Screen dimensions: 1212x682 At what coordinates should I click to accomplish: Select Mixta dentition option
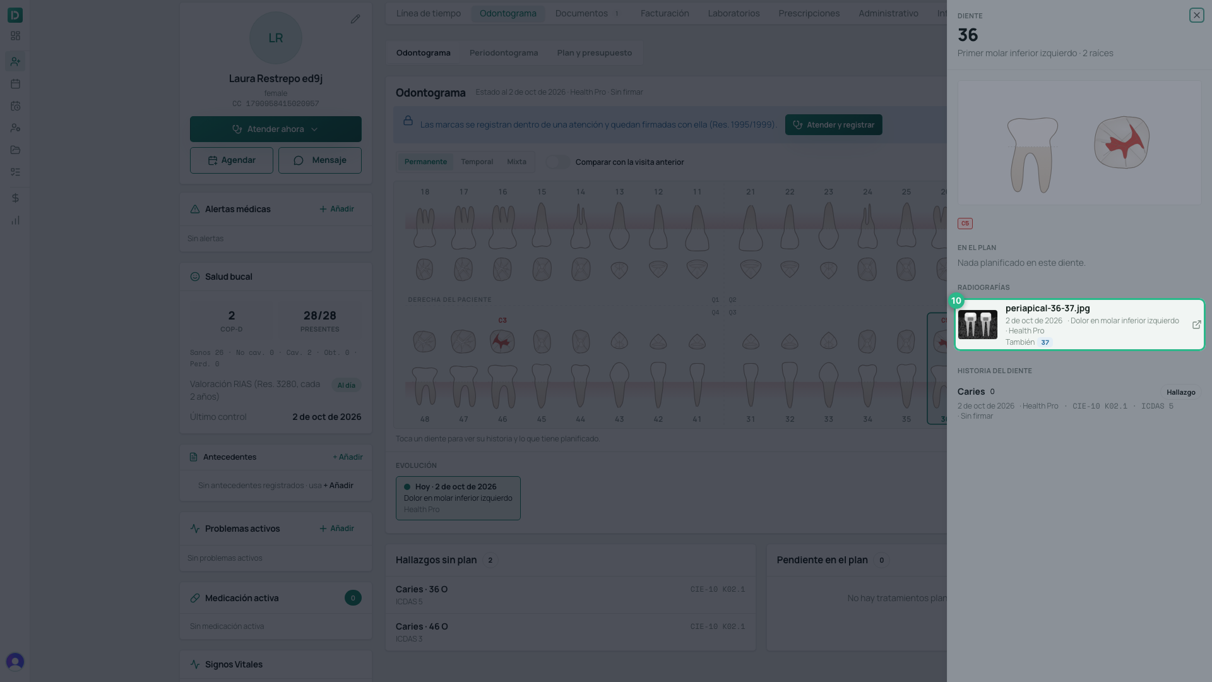tap(516, 162)
